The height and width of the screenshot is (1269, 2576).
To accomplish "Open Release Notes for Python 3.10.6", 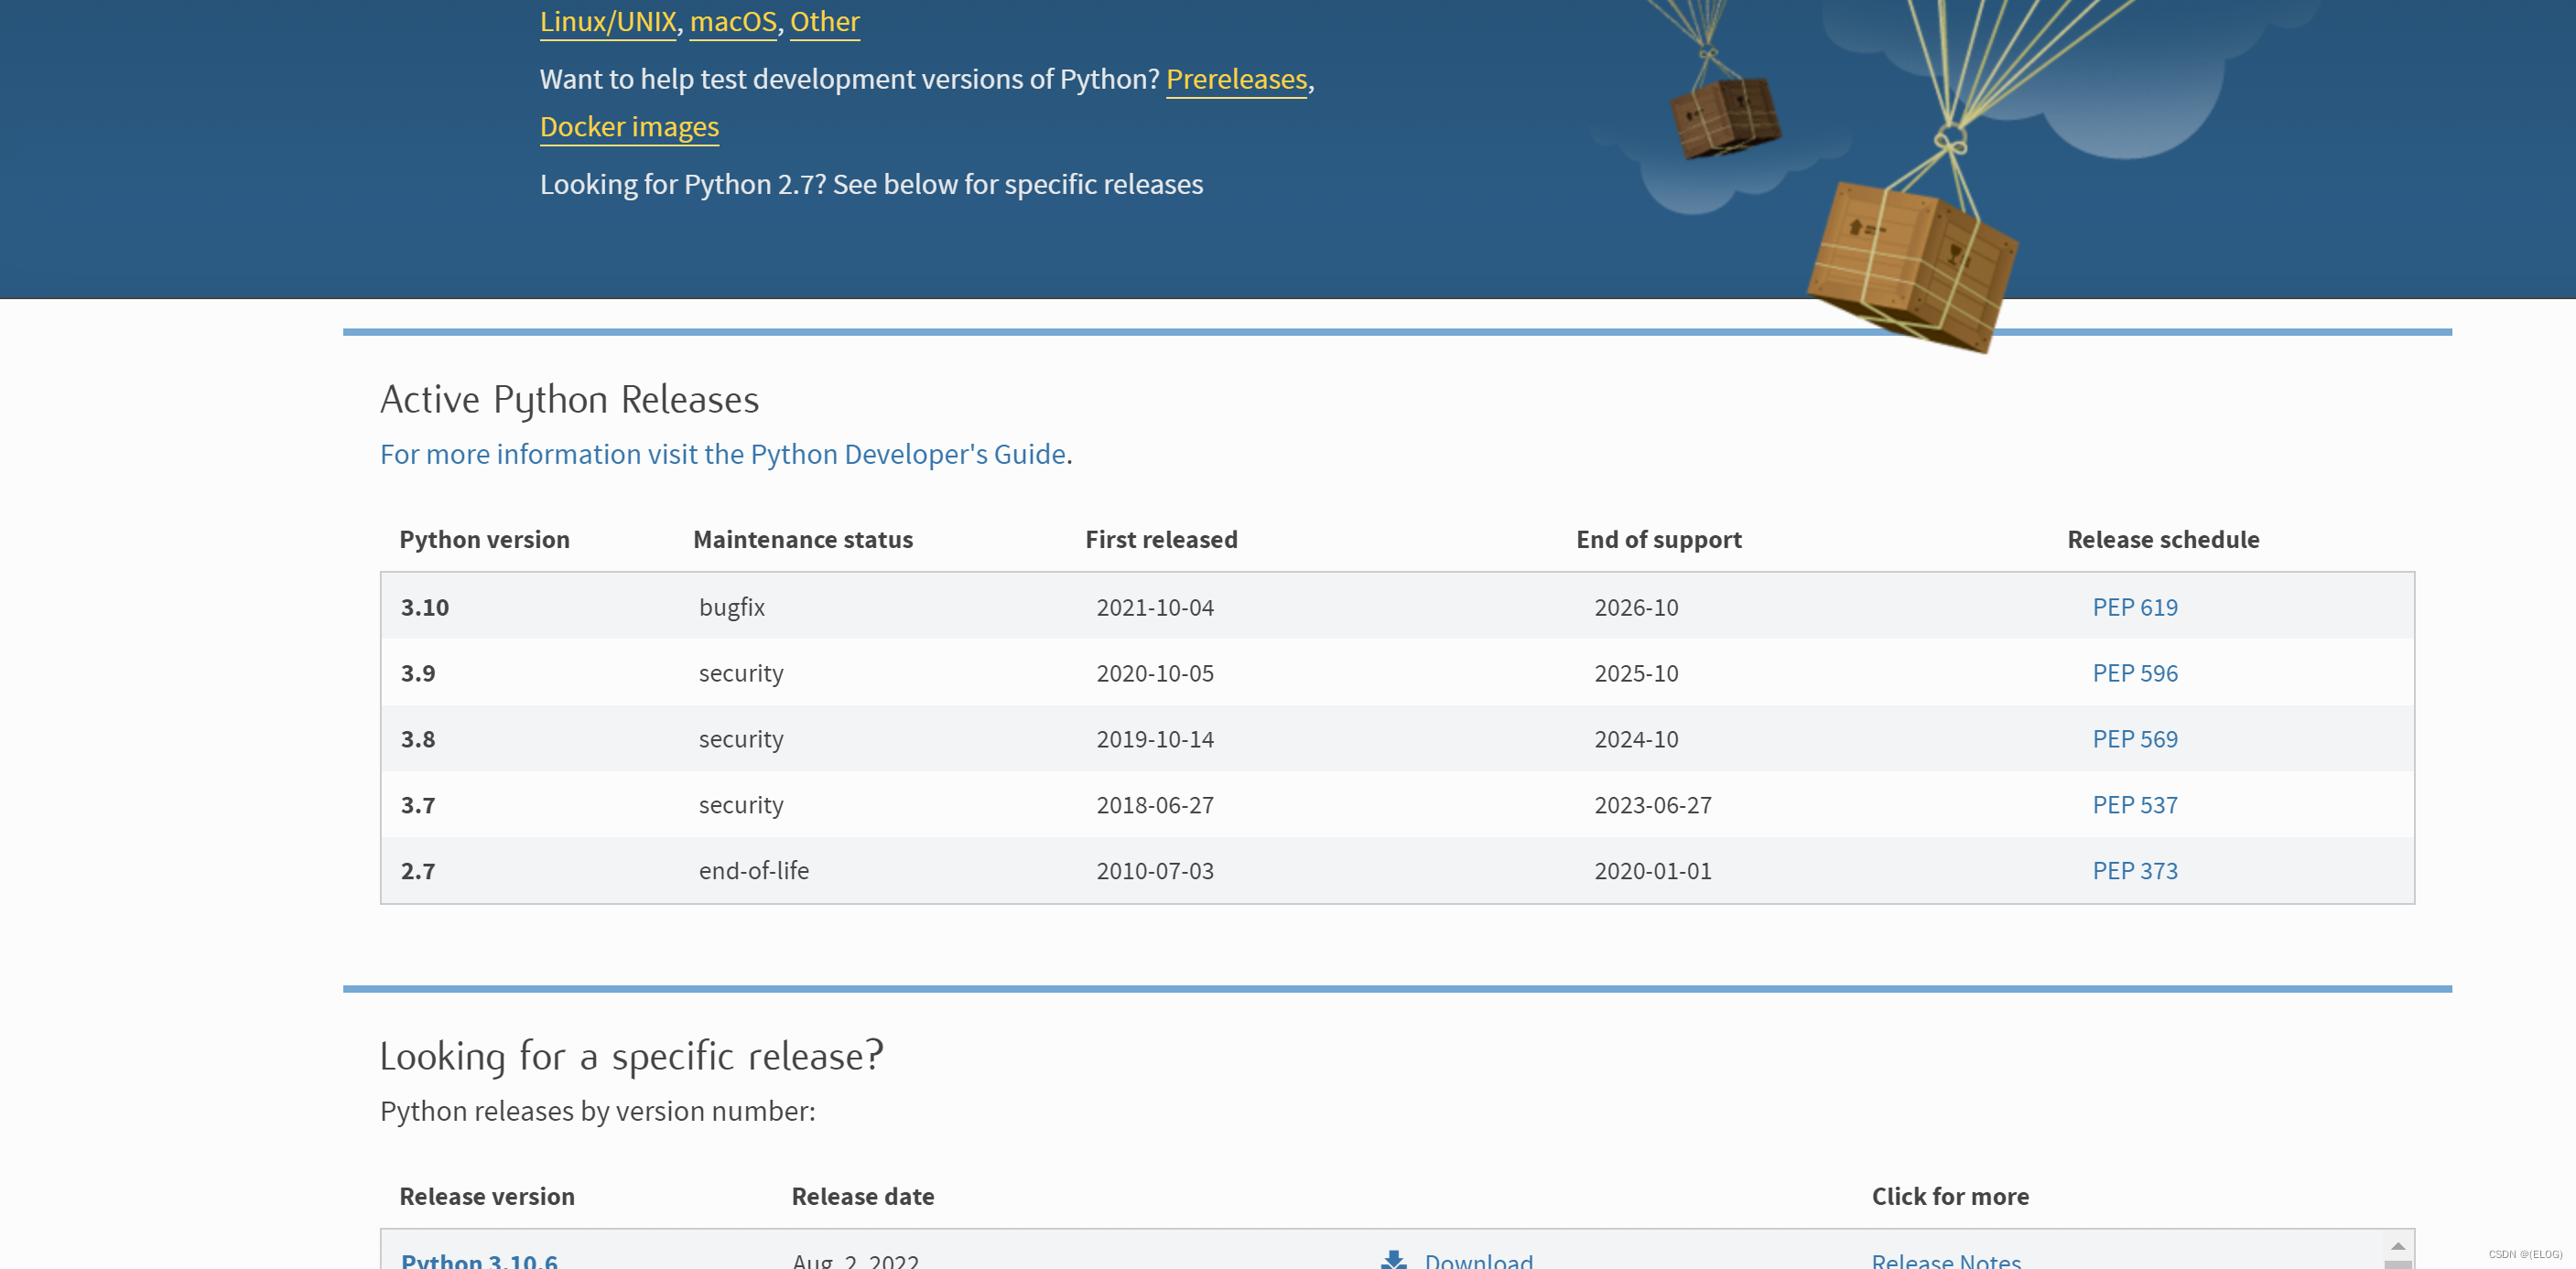I will pos(1945,1260).
